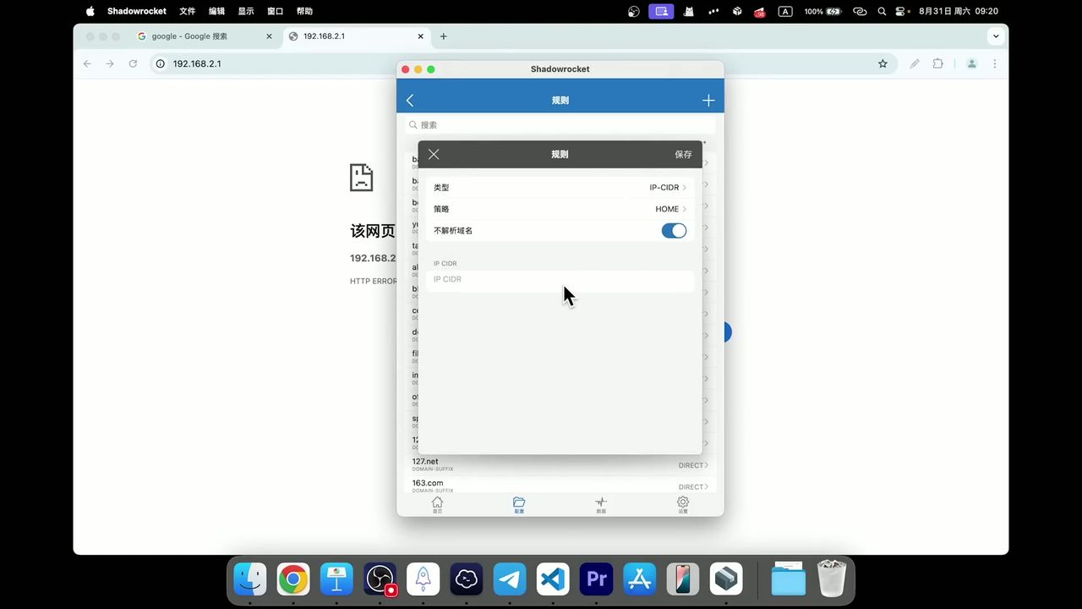Open Telegram from the Dock

point(509,579)
